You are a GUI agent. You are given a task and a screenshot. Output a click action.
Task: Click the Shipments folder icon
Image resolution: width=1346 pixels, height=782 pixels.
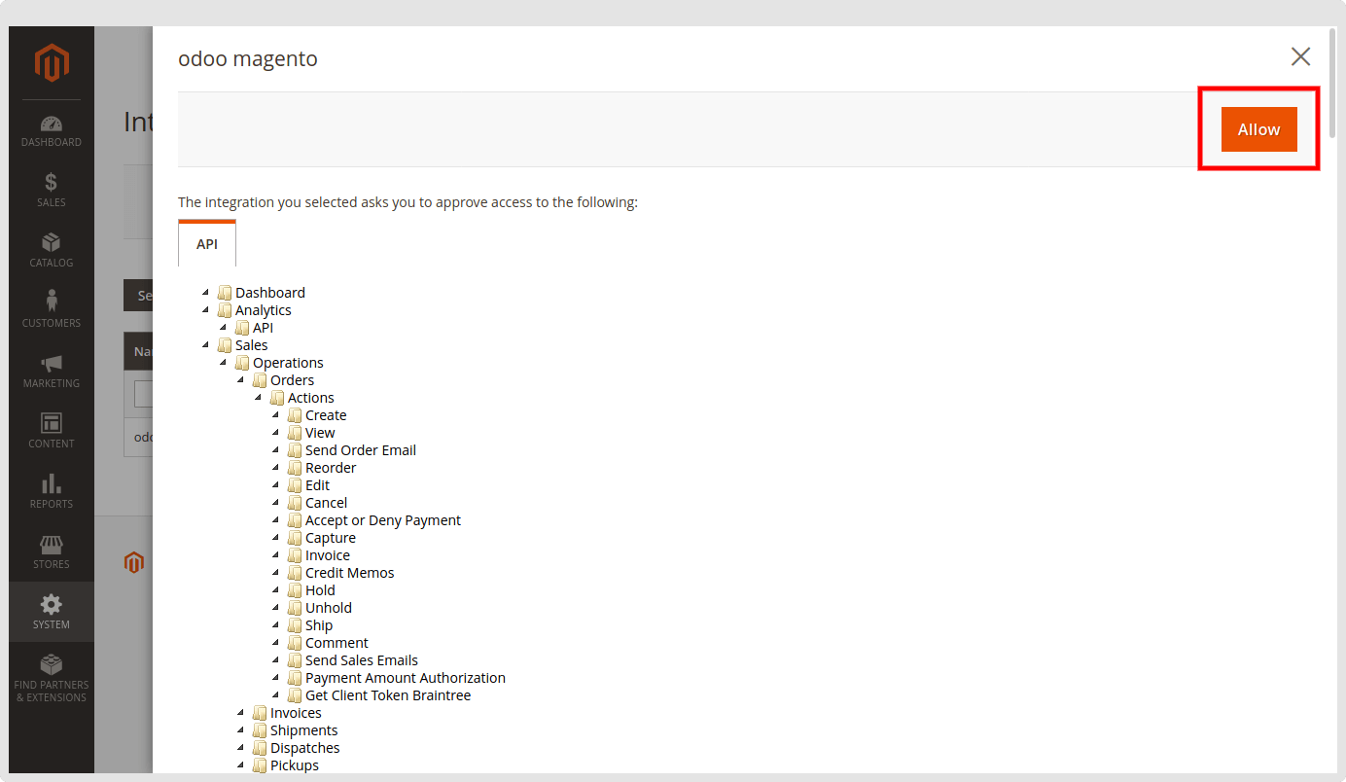(261, 730)
